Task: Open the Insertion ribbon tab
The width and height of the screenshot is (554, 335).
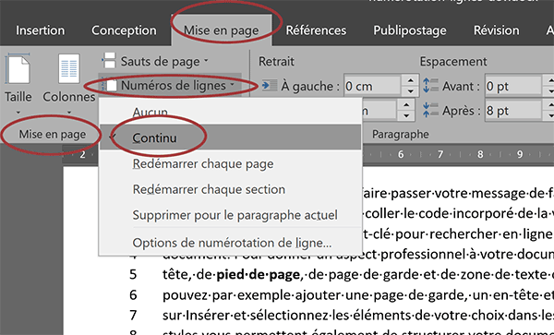Action: 41,30
